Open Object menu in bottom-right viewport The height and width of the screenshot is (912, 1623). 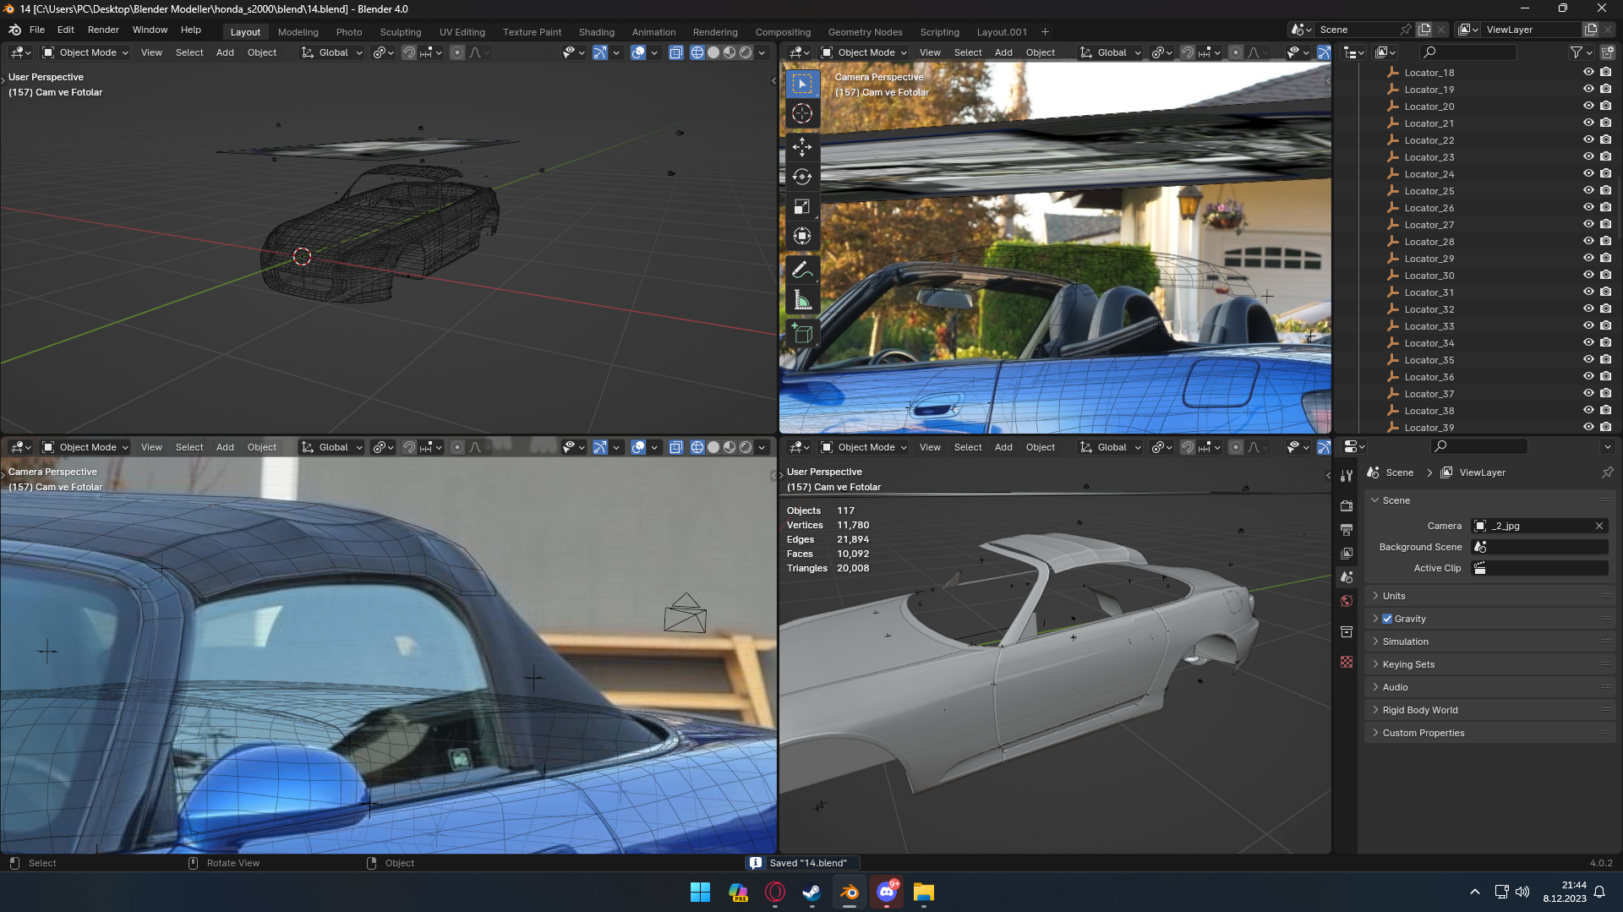[1041, 447]
